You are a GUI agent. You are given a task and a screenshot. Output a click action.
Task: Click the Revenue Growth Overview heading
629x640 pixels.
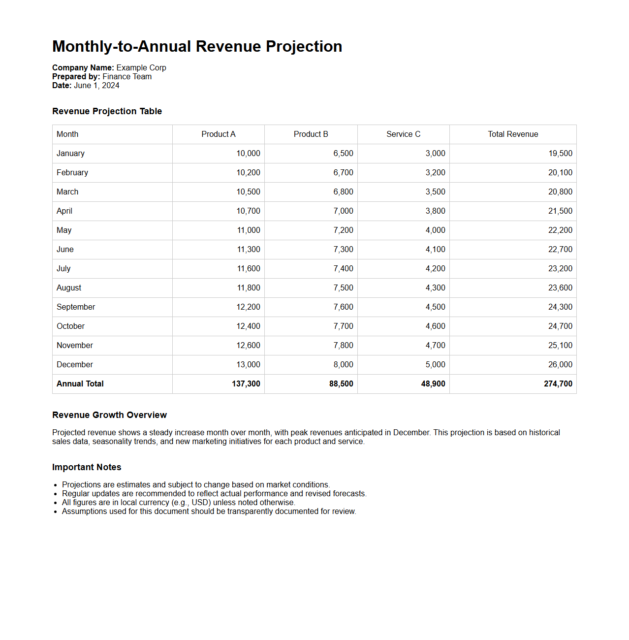tap(109, 415)
